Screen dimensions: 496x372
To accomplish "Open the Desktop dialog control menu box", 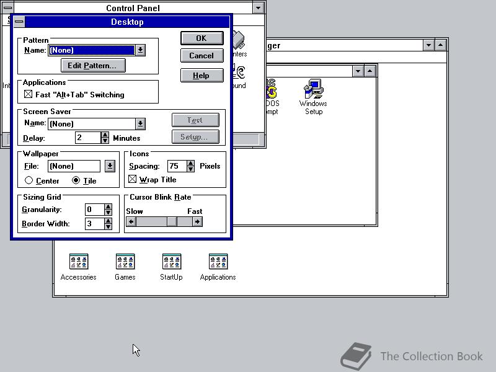I will click(19, 22).
